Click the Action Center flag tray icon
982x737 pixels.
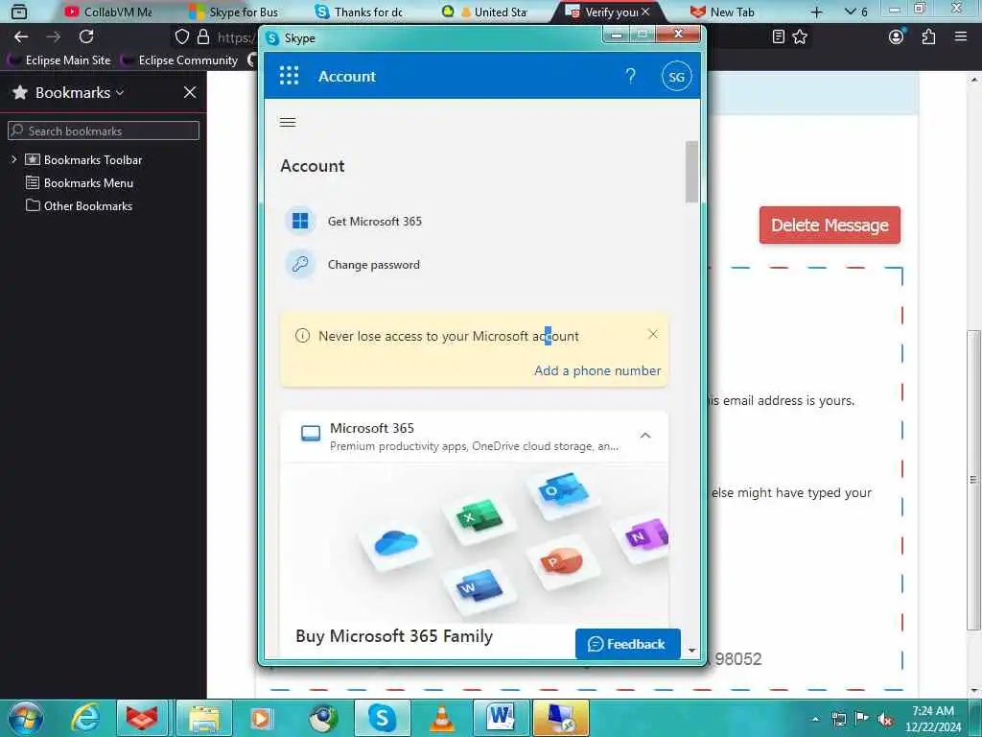coord(862,720)
